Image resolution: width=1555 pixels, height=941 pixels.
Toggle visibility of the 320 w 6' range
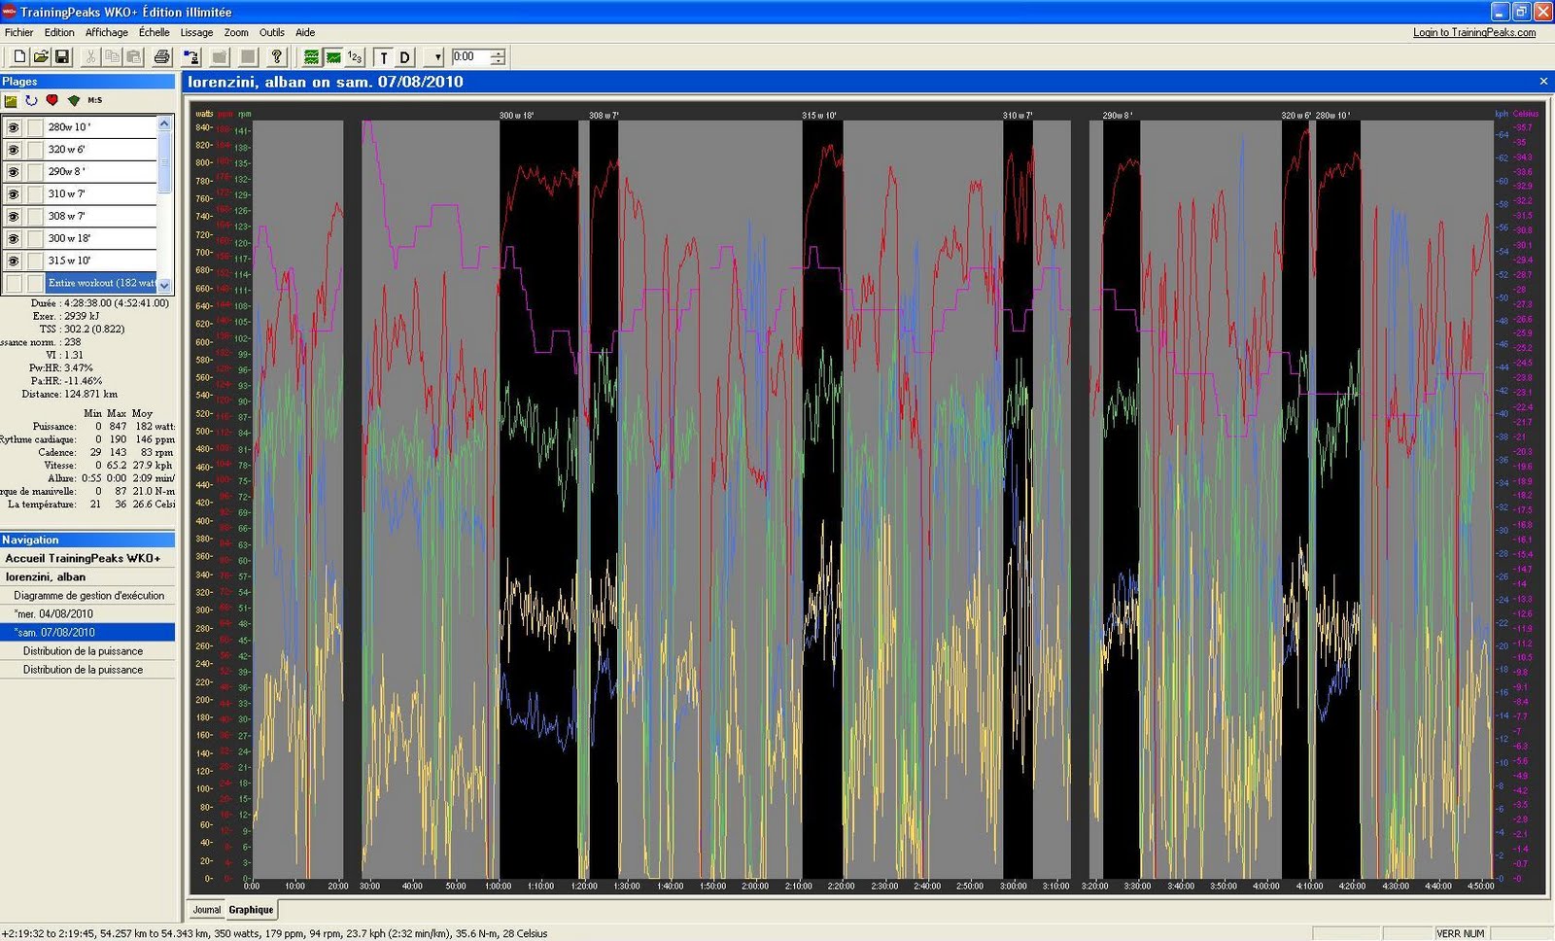14,150
